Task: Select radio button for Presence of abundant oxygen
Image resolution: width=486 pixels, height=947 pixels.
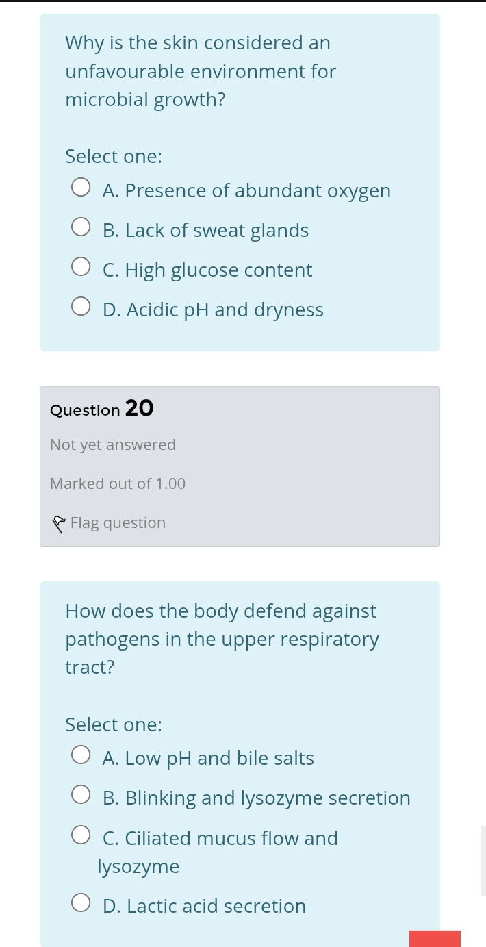Action: coord(81,188)
